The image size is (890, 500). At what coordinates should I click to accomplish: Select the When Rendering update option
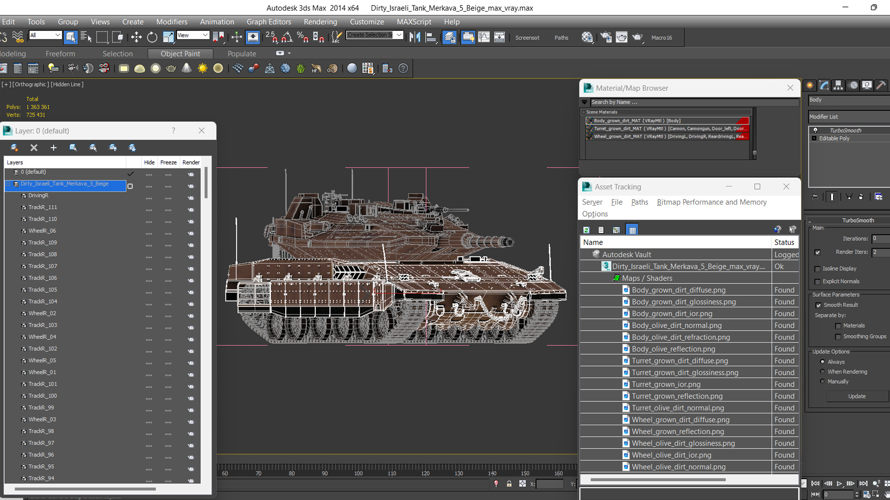click(x=822, y=371)
